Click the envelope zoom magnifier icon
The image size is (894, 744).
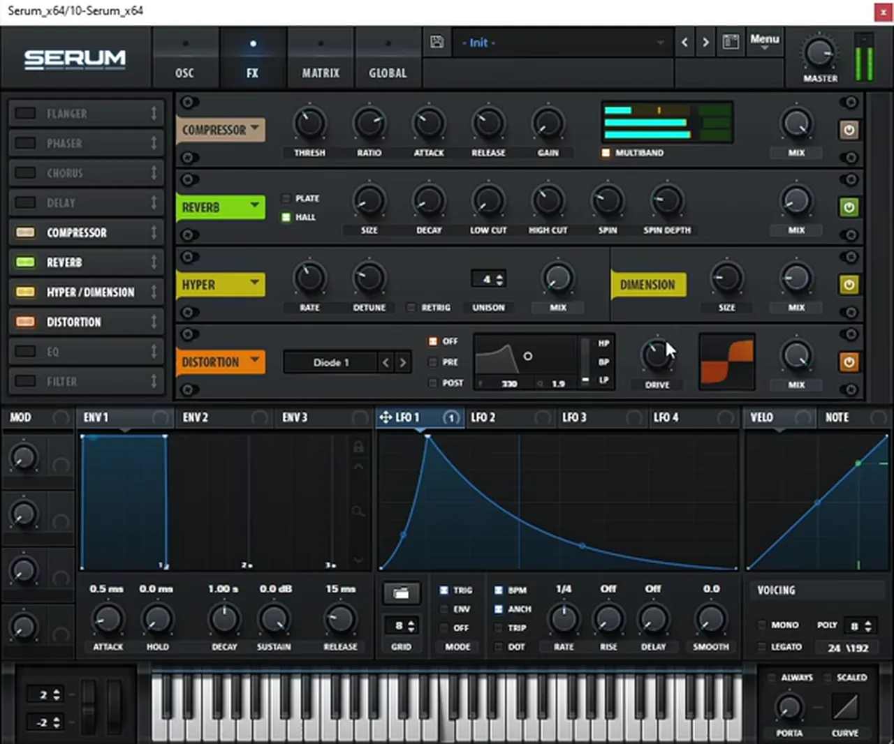coord(358,512)
